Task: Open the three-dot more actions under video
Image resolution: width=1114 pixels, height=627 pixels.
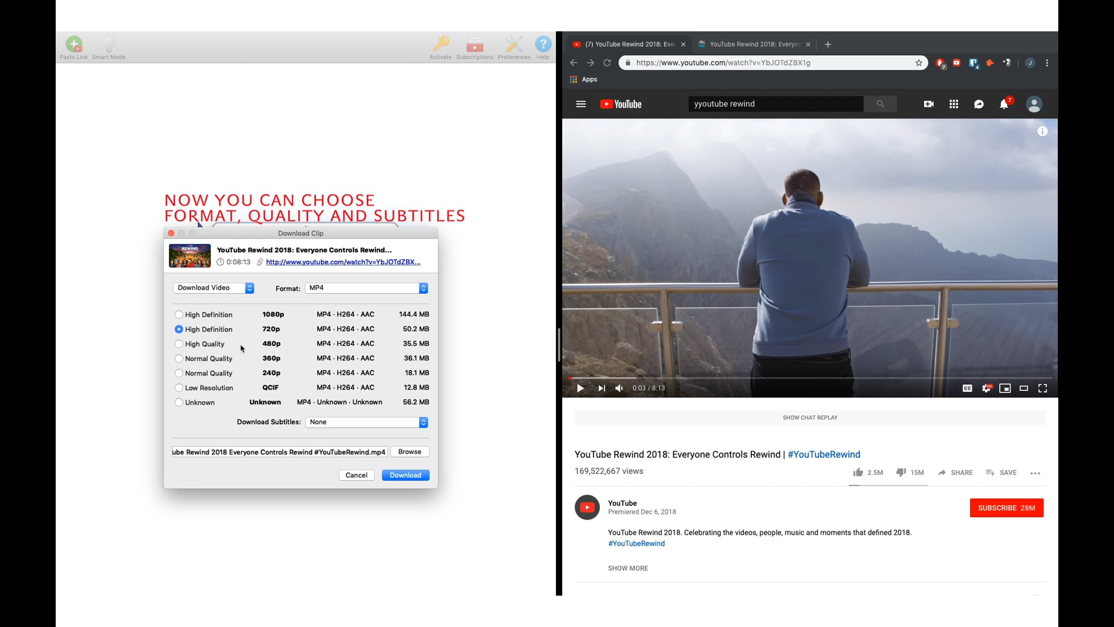Action: [1035, 473]
